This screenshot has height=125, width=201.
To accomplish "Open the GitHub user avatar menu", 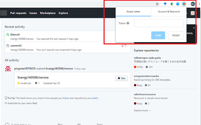I will point(193,13).
